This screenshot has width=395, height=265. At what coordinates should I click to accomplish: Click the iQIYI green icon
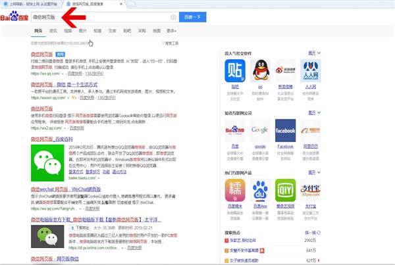tap(285, 190)
